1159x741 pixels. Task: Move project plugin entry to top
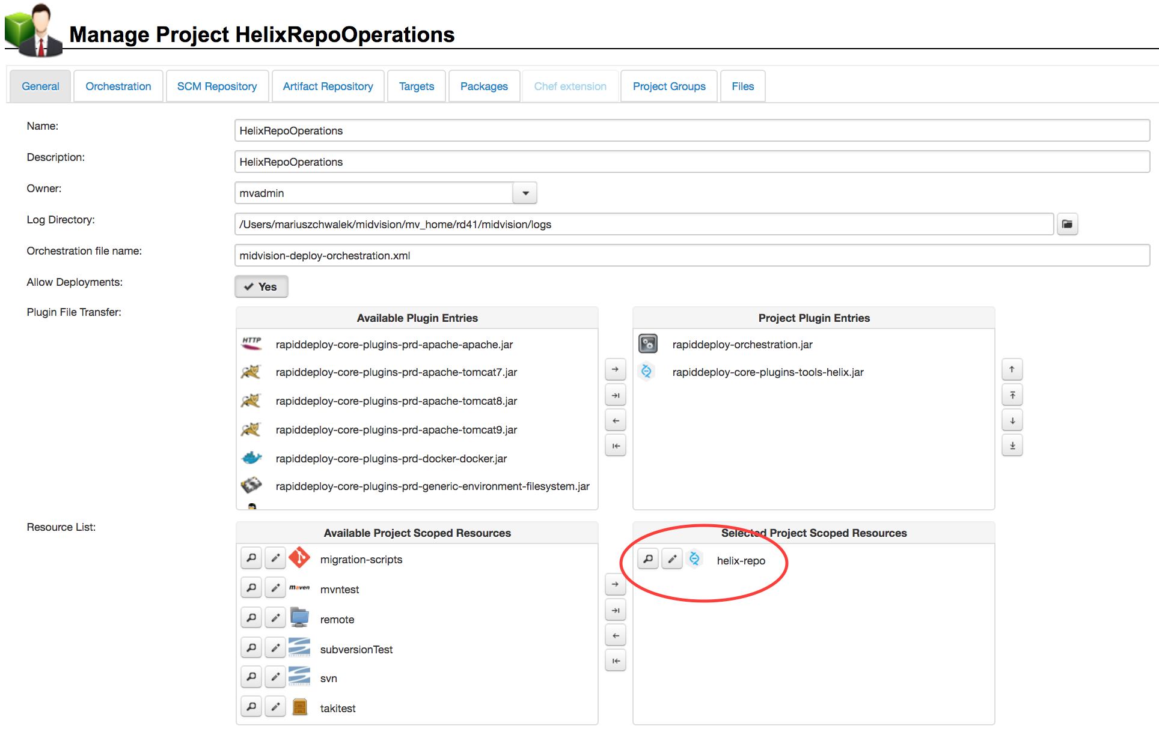pyautogui.click(x=1012, y=395)
